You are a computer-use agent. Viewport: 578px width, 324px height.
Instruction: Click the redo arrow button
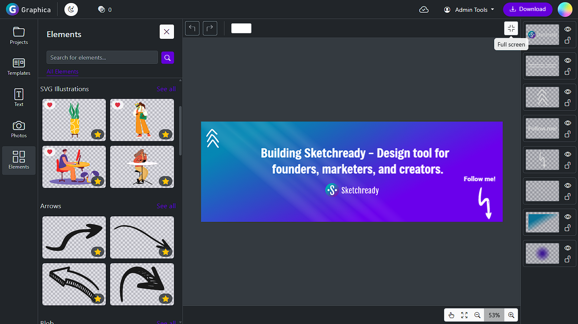[x=210, y=28]
